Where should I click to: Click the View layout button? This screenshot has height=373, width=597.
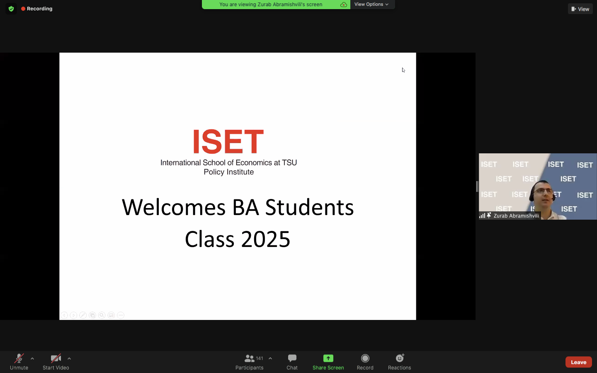point(580,9)
